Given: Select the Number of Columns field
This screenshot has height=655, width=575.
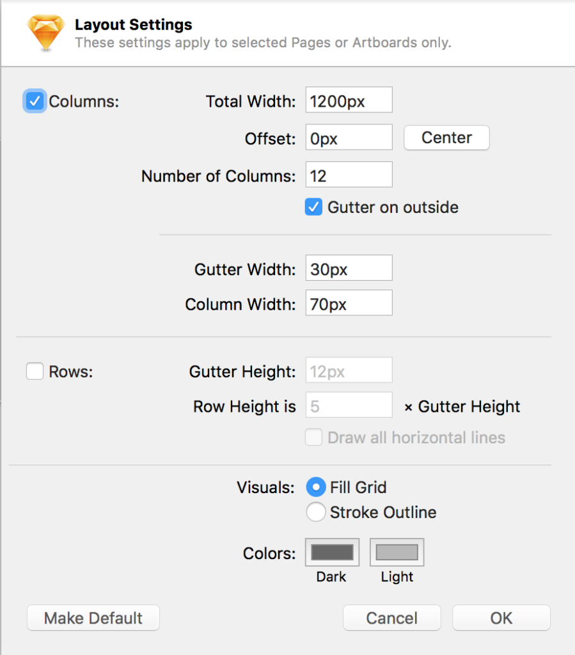Looking at the screenshot, I should click(349, 175).
